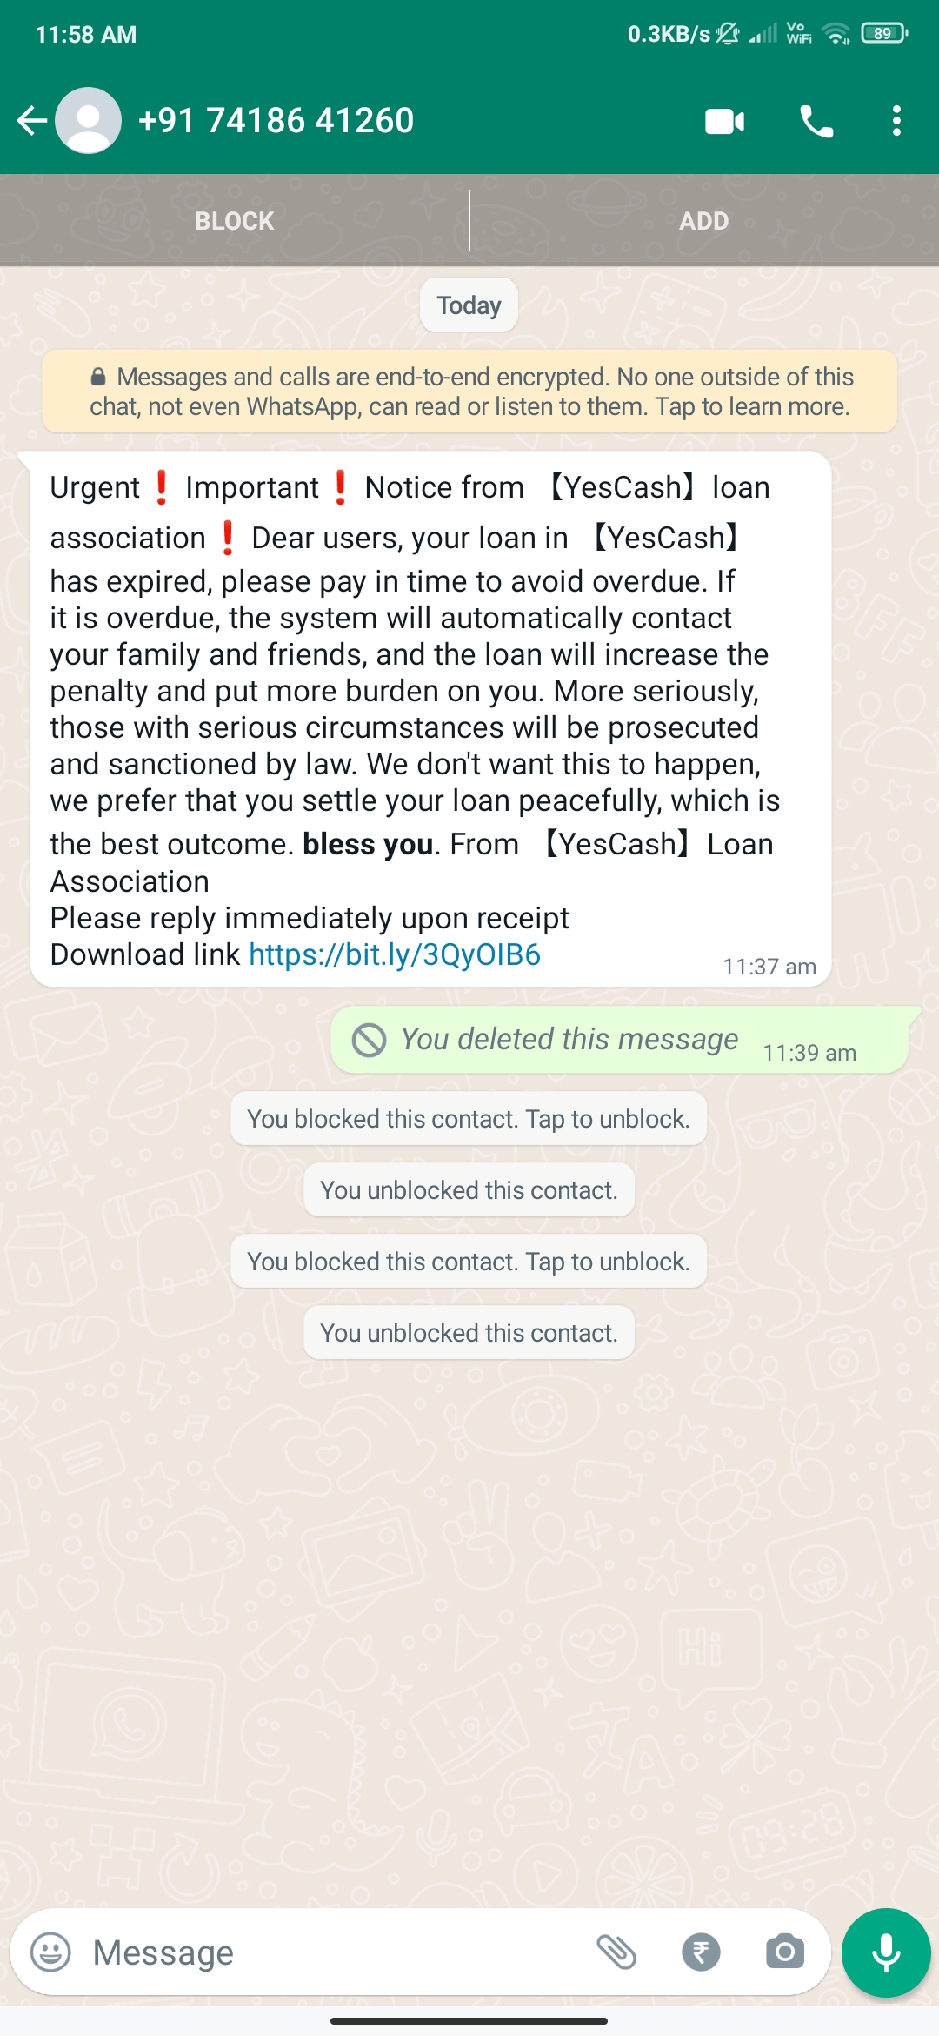Tap the Today date chip
The image size is (939, 2036).
tap(469, 305)
